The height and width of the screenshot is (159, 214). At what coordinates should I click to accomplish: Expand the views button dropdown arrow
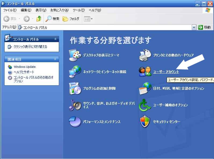(92, 19)
